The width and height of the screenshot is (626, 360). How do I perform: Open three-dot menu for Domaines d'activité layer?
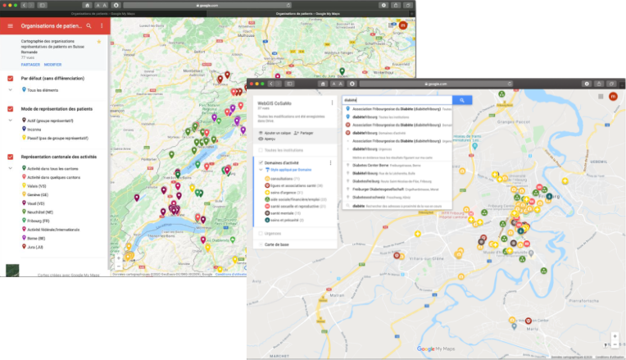330,162
